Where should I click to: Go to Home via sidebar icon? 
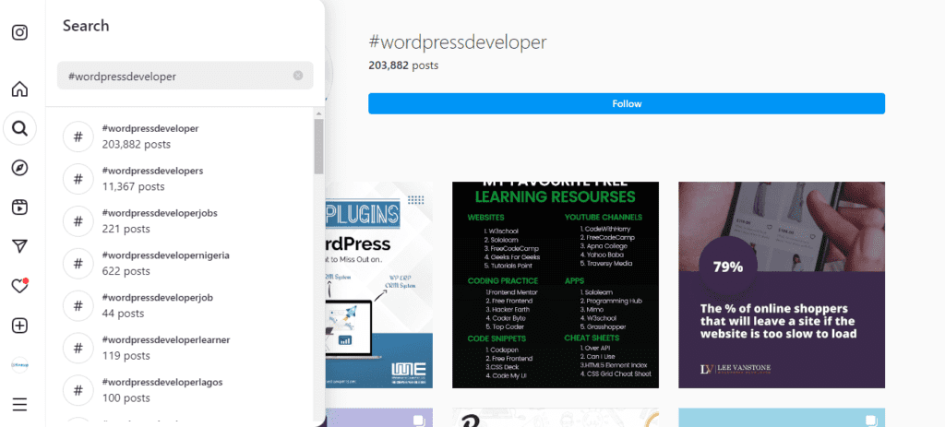(x=19, y=89)
